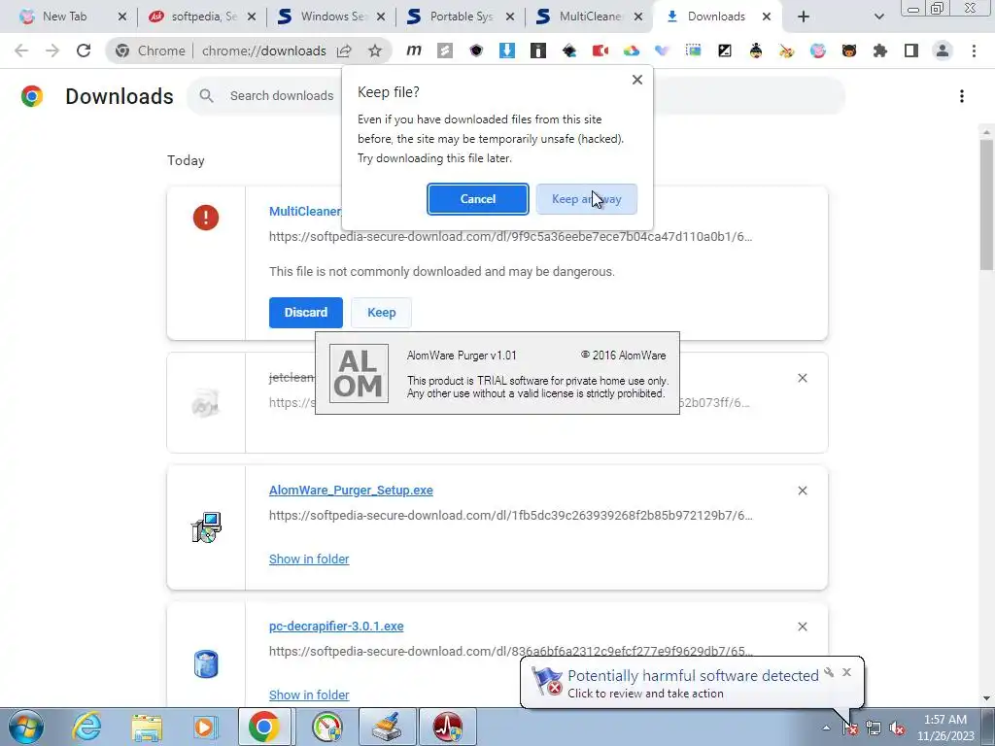Open AlomWare_Purger_Setup.exe link
Viewport: 995px width, 746px height.
coord(351,491)
